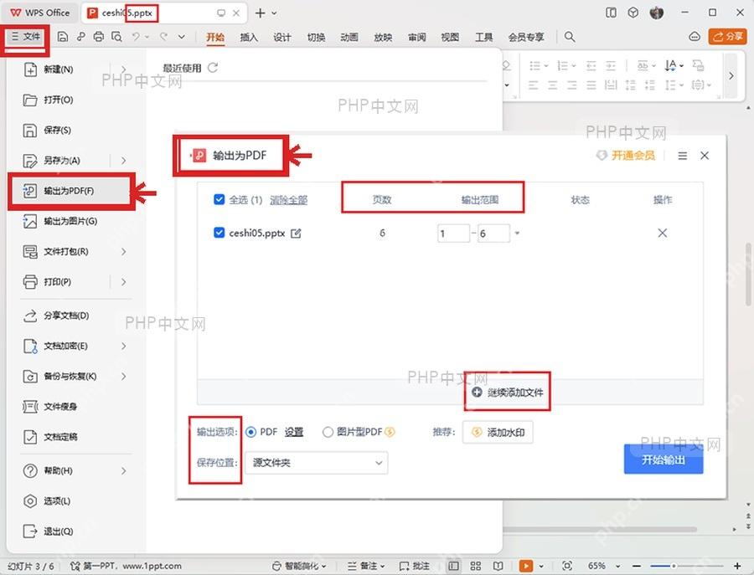Expand the 打印(P) submenu arrow
The height and width of the screenshot is (575, 754).
coord(124,282)
